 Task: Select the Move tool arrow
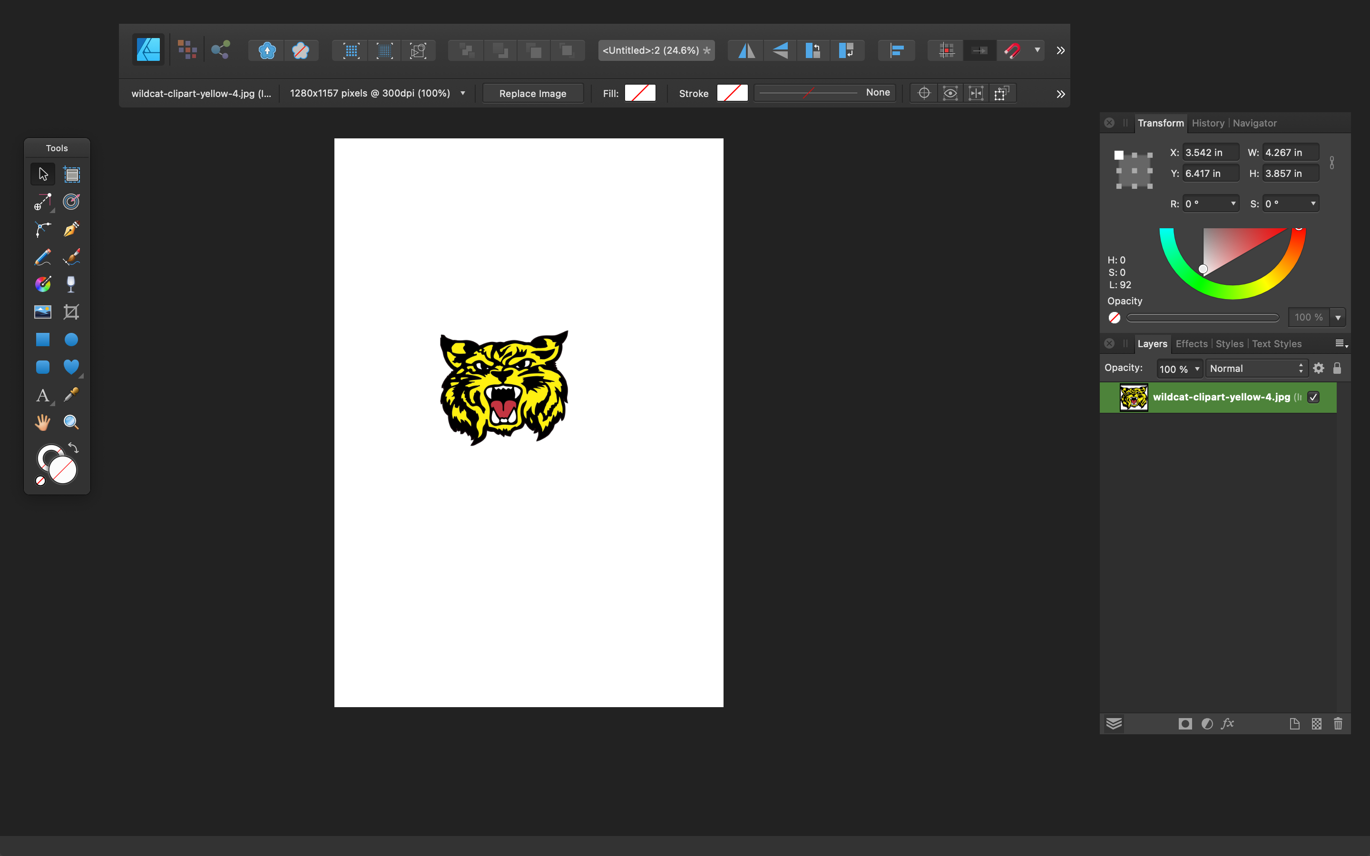pyautogui.click(x=43, y=174)
